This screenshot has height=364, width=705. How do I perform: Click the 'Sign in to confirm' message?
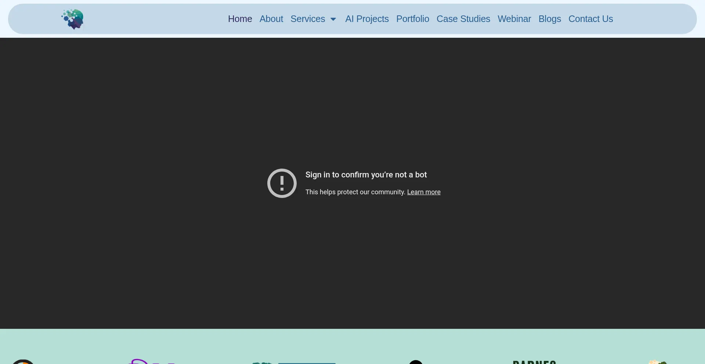[366, 175]
